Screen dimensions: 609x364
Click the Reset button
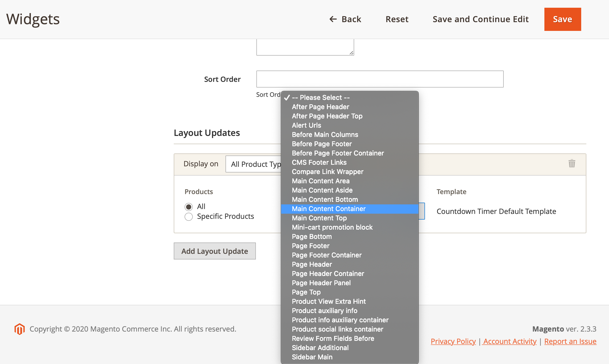(x=397, y=19)
